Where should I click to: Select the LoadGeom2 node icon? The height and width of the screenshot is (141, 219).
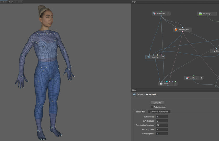coord(154,13)
